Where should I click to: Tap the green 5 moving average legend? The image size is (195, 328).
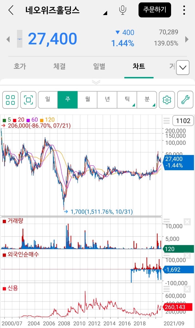tap(7, 120)
